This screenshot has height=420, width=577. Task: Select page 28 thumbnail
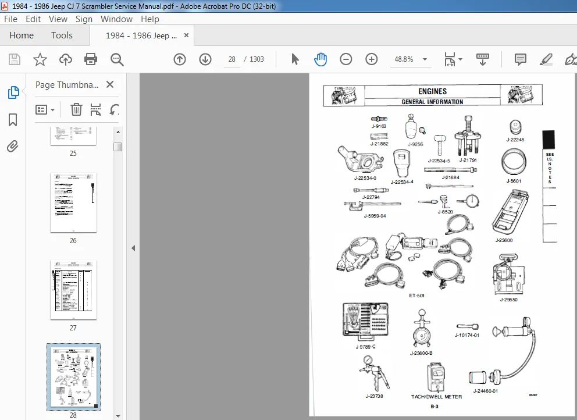click(x=73, y=377)
